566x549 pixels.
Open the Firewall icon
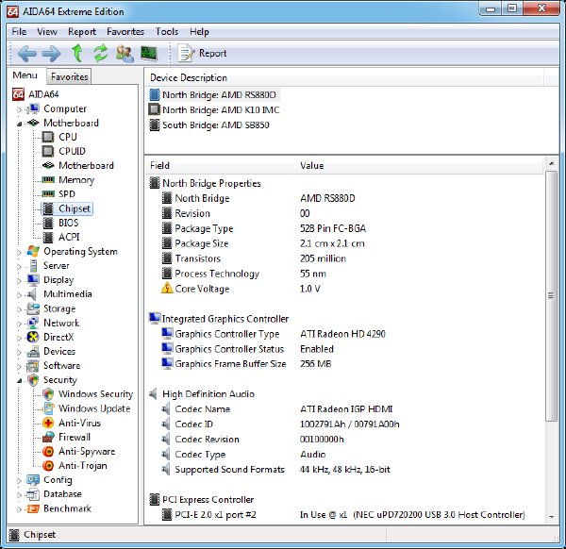click(48, 437)
